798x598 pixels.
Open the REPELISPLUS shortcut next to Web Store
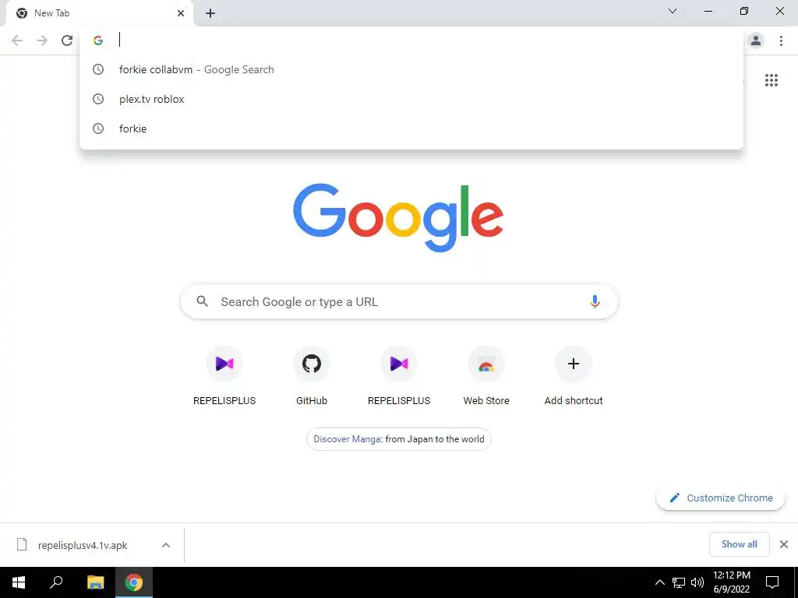click(x=399, y=376)
